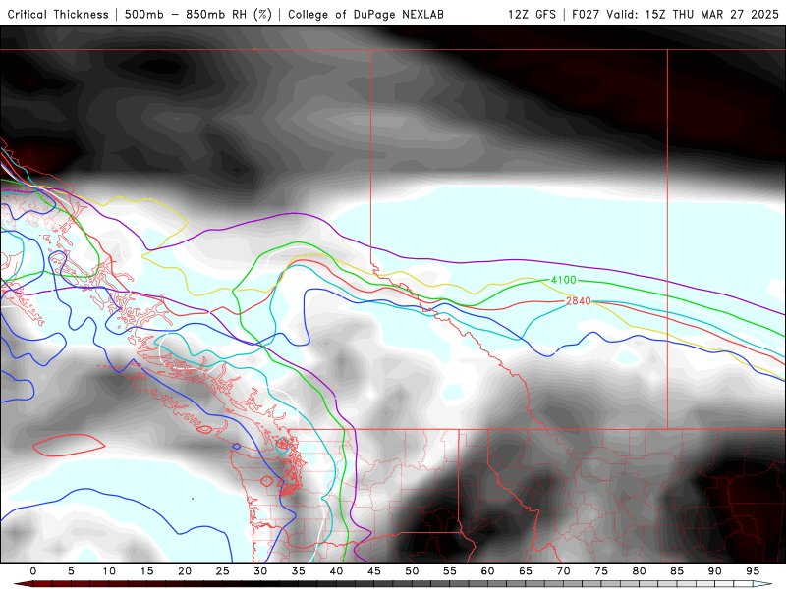Screen dimensions: 786x589
Task: Click the "12Z GFS" model run label
Action: tap(532, 15)
